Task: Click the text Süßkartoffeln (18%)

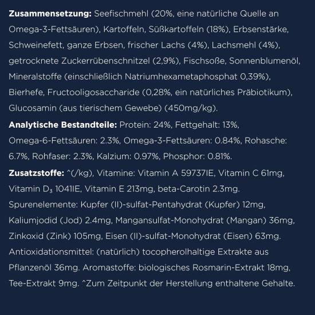Action: pyautogui.click(x=188, y=29)
